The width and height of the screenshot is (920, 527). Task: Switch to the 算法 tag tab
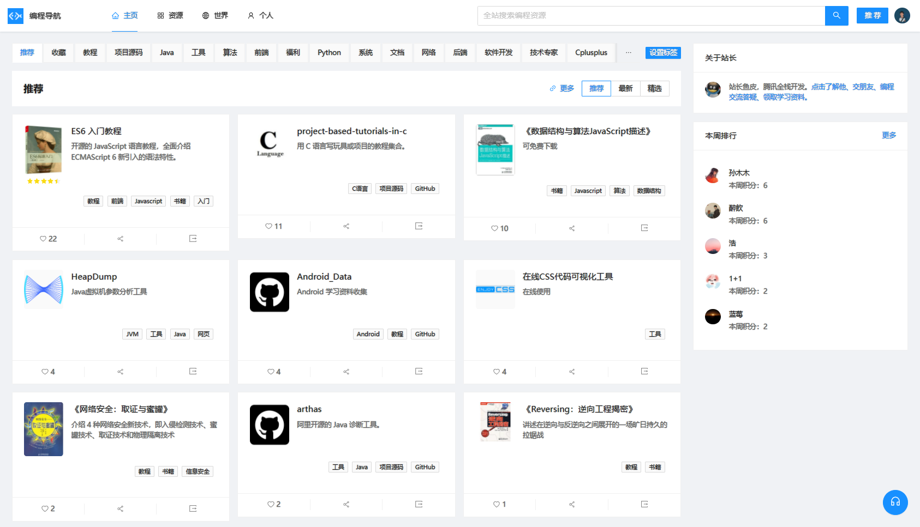click(230, 53)
